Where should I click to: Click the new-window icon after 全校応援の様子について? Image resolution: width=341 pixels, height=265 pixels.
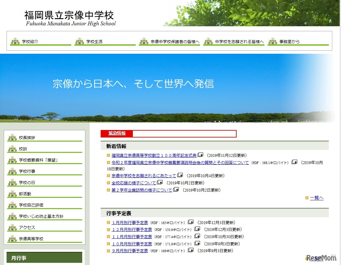(160, 183)
